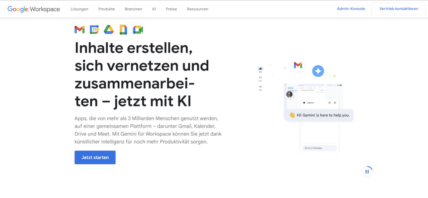Click the Send a message field in the Gemini panel
This screenshot has height=198, width=428.
point(319,148)
